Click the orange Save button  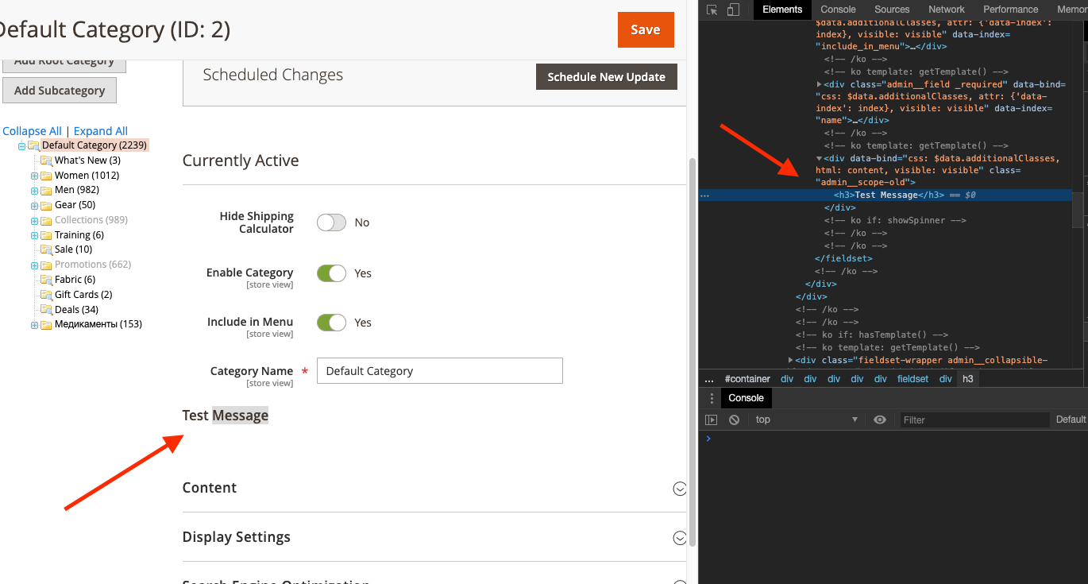point(646,30)
